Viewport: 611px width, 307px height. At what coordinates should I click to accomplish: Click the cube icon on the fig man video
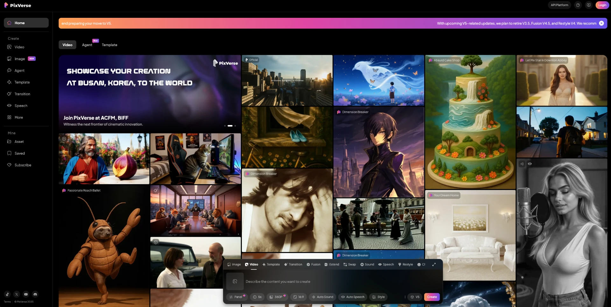coord(64,139)
